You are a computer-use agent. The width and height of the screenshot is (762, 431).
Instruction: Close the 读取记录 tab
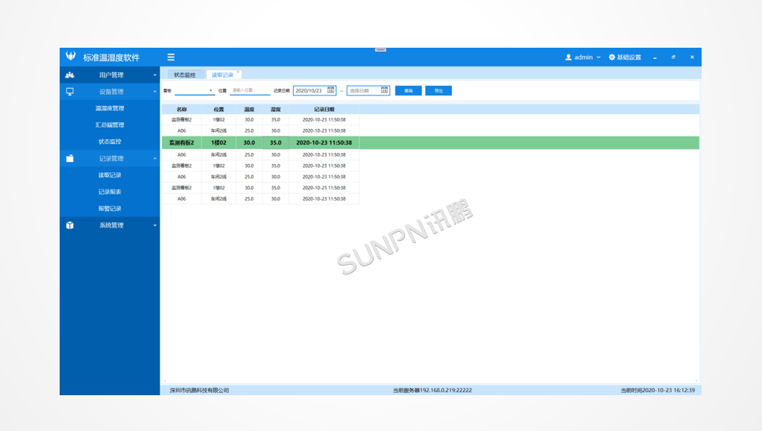coord(238,72)
